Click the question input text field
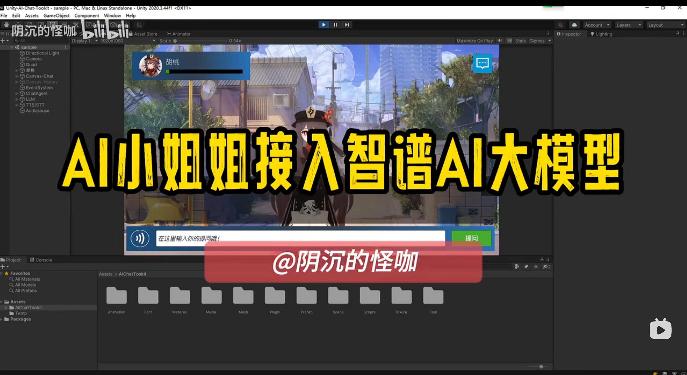 pos(301,238)
